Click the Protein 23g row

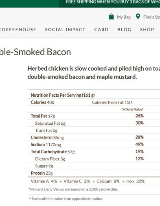94,173
